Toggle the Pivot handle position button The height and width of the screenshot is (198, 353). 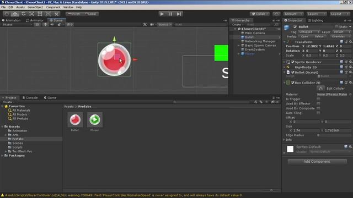(74, 14)
